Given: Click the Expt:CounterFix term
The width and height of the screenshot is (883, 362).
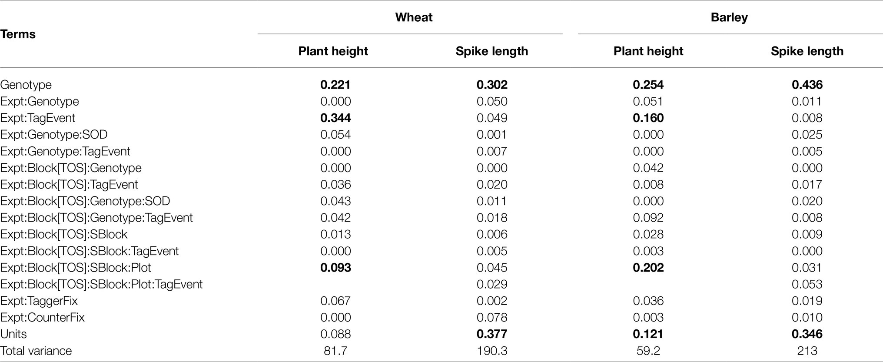Looking at the screenshot, I should 43,317.
